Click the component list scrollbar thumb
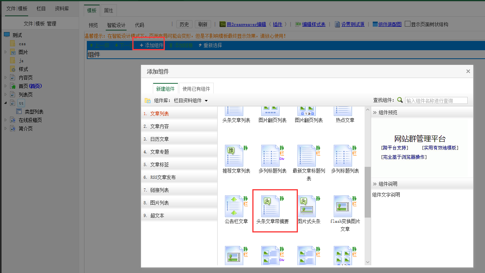The image size is (485, 273). click(x=367, y=192)
